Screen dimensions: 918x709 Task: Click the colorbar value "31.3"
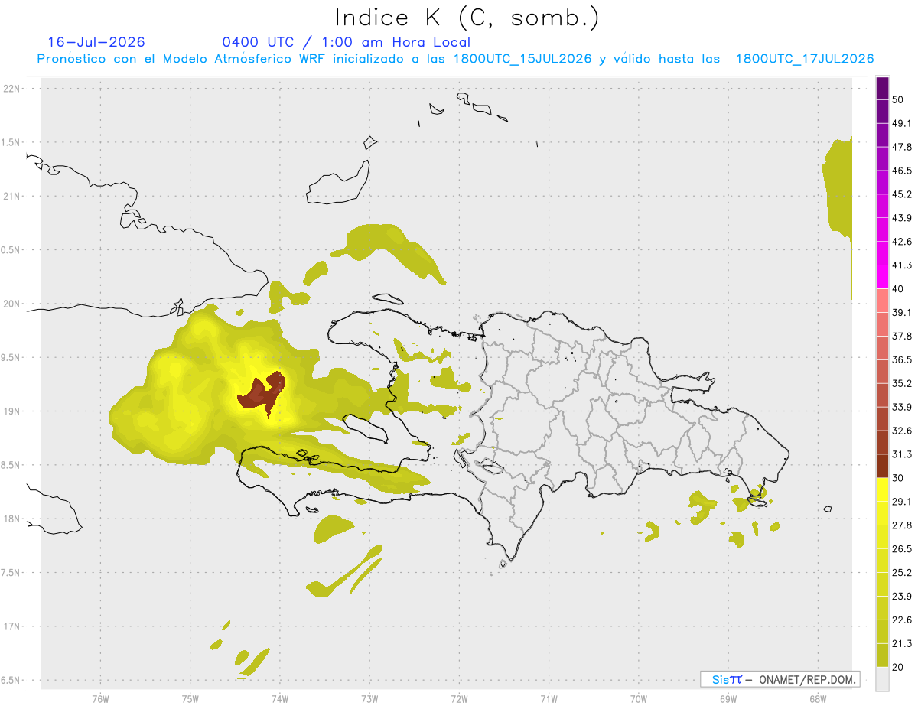click(903, 454)
